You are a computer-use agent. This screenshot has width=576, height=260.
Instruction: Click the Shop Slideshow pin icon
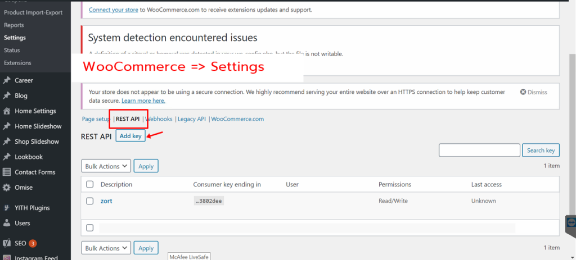[x=7, y=142]
